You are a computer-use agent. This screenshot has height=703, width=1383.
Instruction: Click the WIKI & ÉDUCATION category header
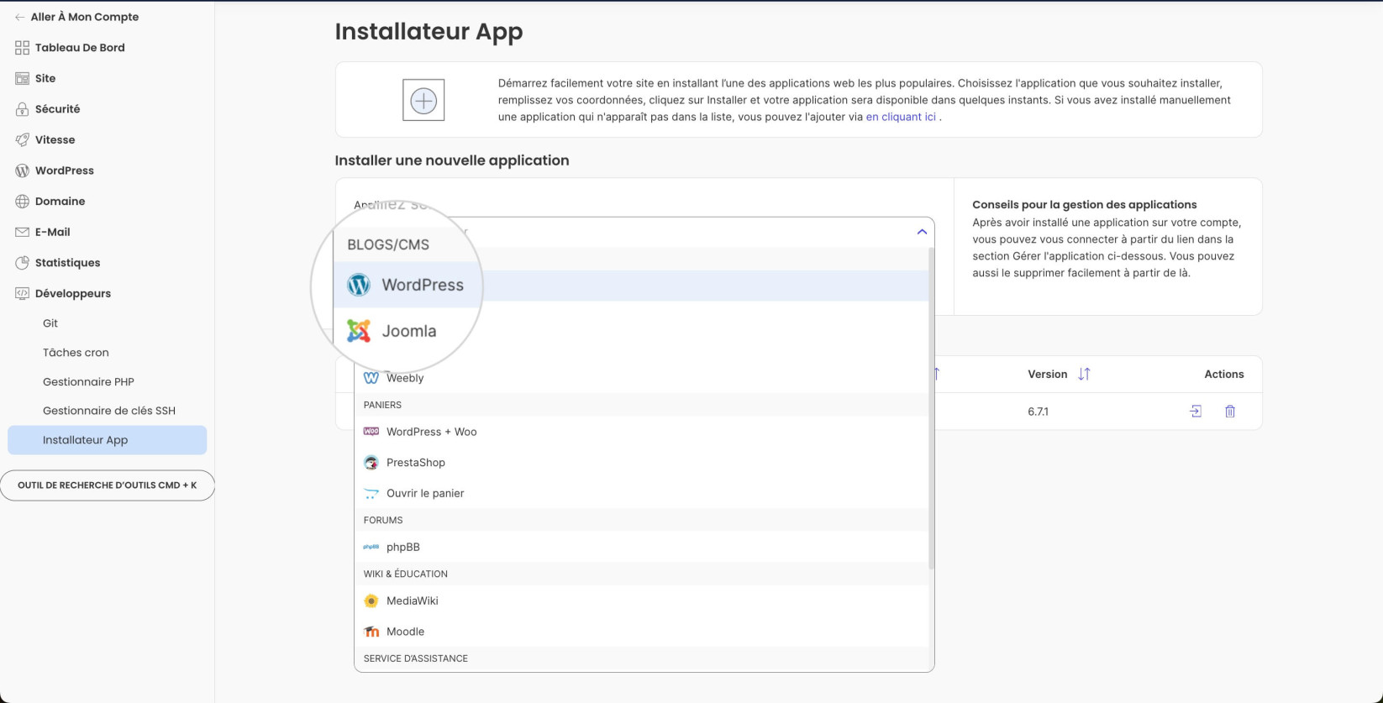(x=406, y=574)
